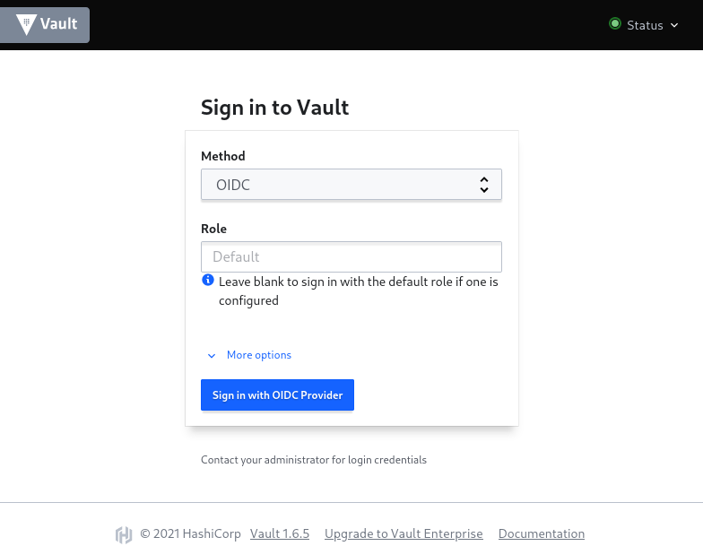Open the Method dropdown showing OIDC
The width and height of the screenshot is (703, 546).
(351, 185)
